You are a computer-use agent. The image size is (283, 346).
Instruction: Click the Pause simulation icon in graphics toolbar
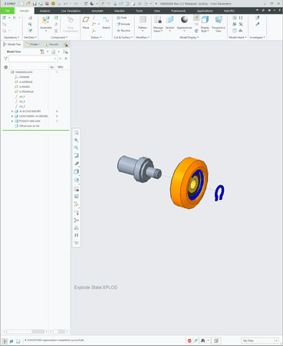(x=77, y=235)
